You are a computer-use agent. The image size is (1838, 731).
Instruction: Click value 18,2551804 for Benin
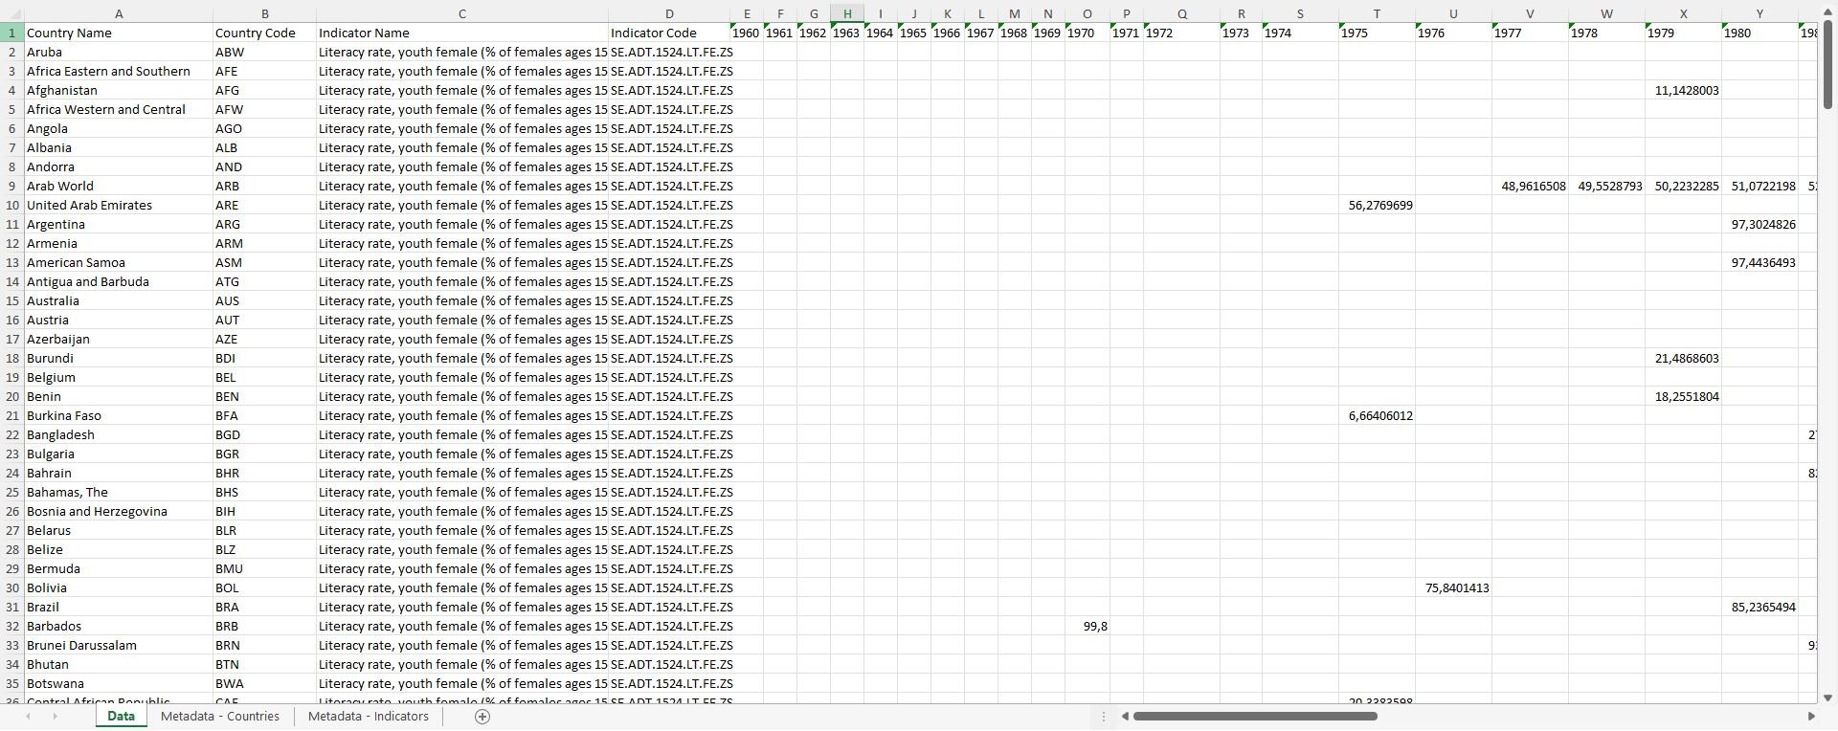pyautogui.click(x=1683, y=396)
